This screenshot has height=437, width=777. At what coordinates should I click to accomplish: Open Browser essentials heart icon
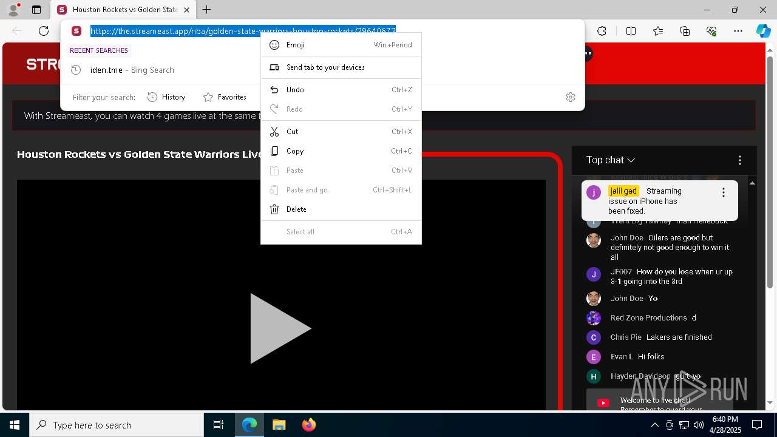tap(711, 31)
